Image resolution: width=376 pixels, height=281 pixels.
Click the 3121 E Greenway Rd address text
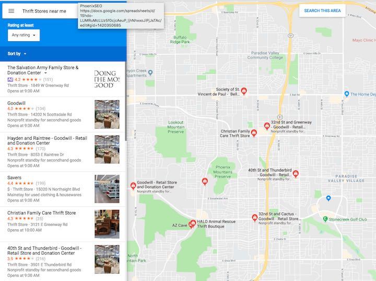[49, 224]
